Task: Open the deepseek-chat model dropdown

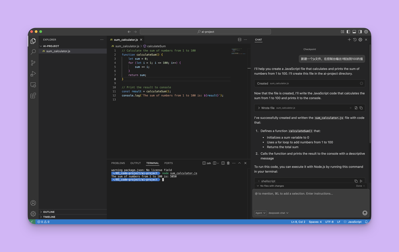Action: 279,213
